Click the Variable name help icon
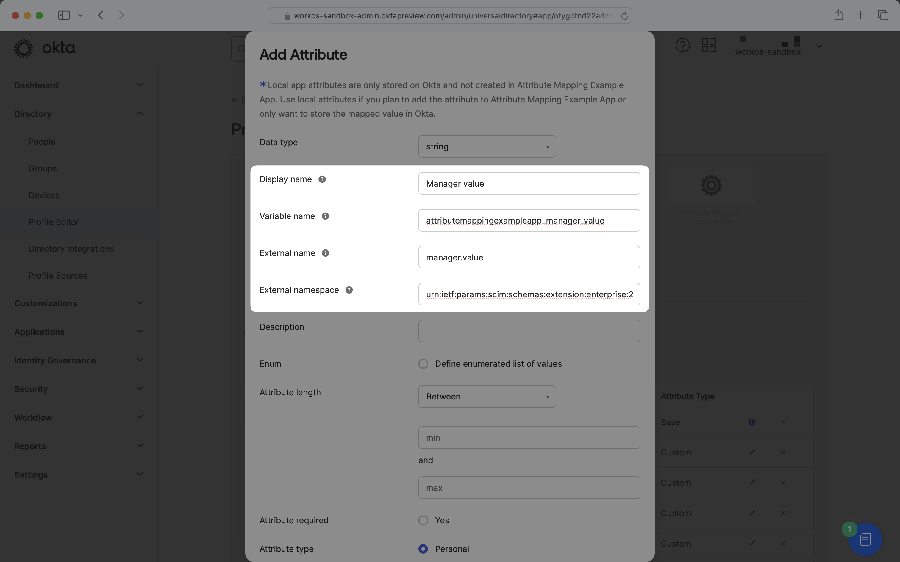The width and height of the screenshot is (900, 562). [x=325, y=216]
